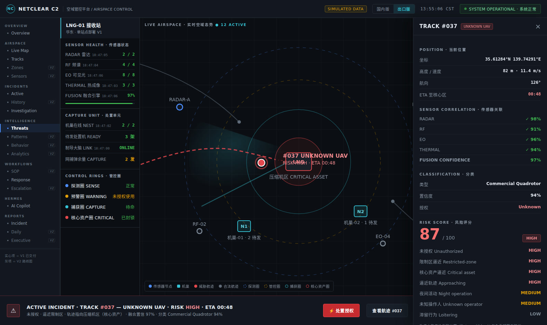Click the 传感器节点 legend item
This screenshot has width=547, height=325.
(160, 286)
